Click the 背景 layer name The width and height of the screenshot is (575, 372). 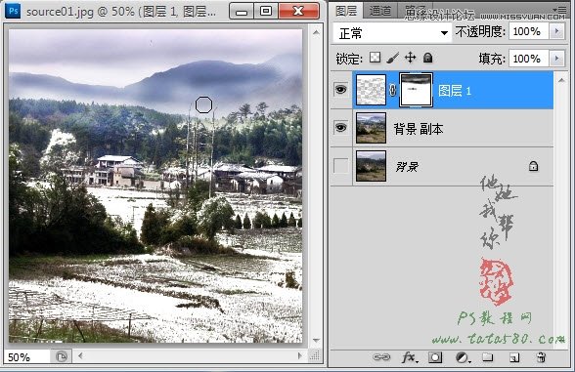(x=407, y=167)
